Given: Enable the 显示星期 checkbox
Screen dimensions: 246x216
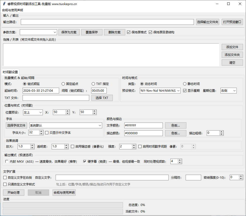Looking at the screenshot, I should [185, 91].
